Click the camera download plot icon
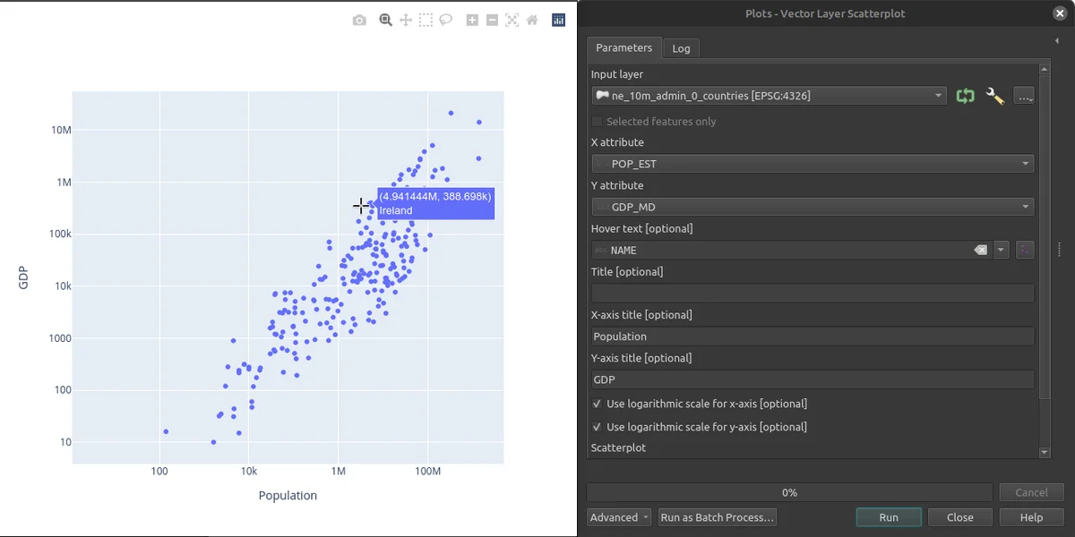 pyautogui.click(x=359, y=20)
